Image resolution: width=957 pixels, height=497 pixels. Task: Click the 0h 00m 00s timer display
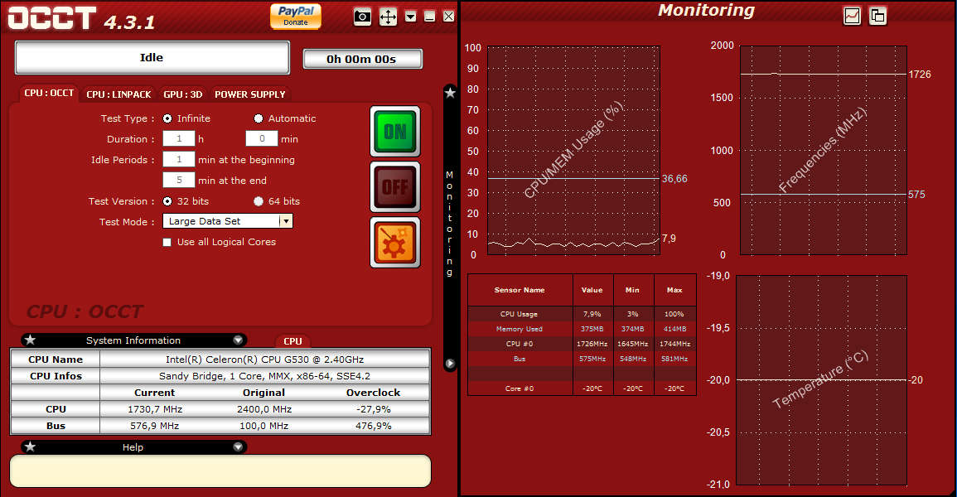click(x=363, y=59)
